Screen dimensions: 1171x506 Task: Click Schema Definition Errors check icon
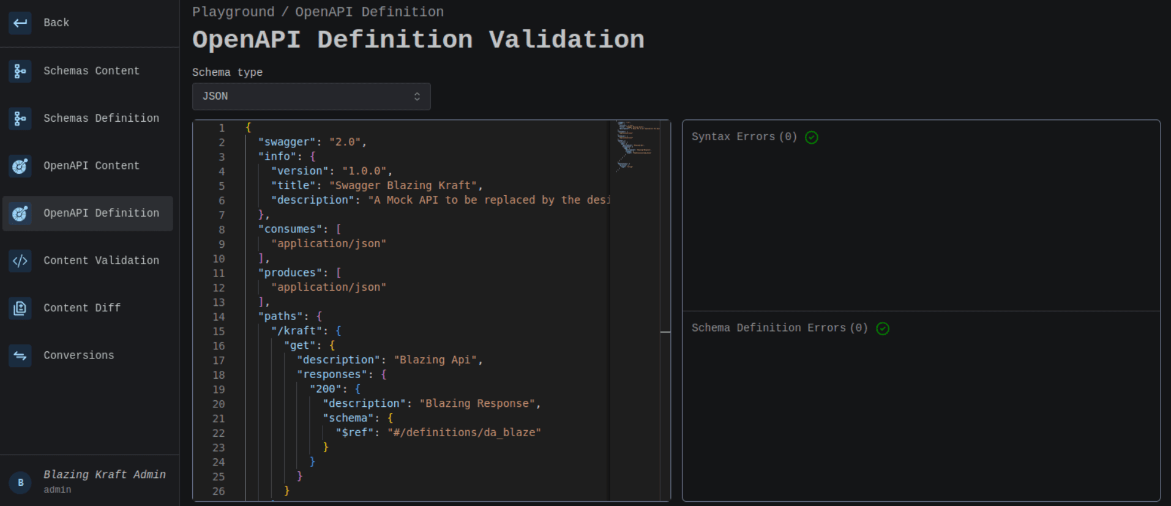point(883,329)
